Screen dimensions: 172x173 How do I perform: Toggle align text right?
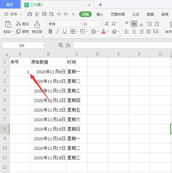[x=141, y=32]
